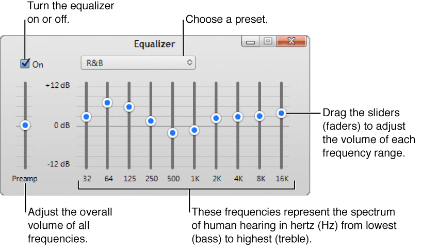Click the preset dropdown arrows
Screen dimensions: 422x249
(x=189, y=63)
